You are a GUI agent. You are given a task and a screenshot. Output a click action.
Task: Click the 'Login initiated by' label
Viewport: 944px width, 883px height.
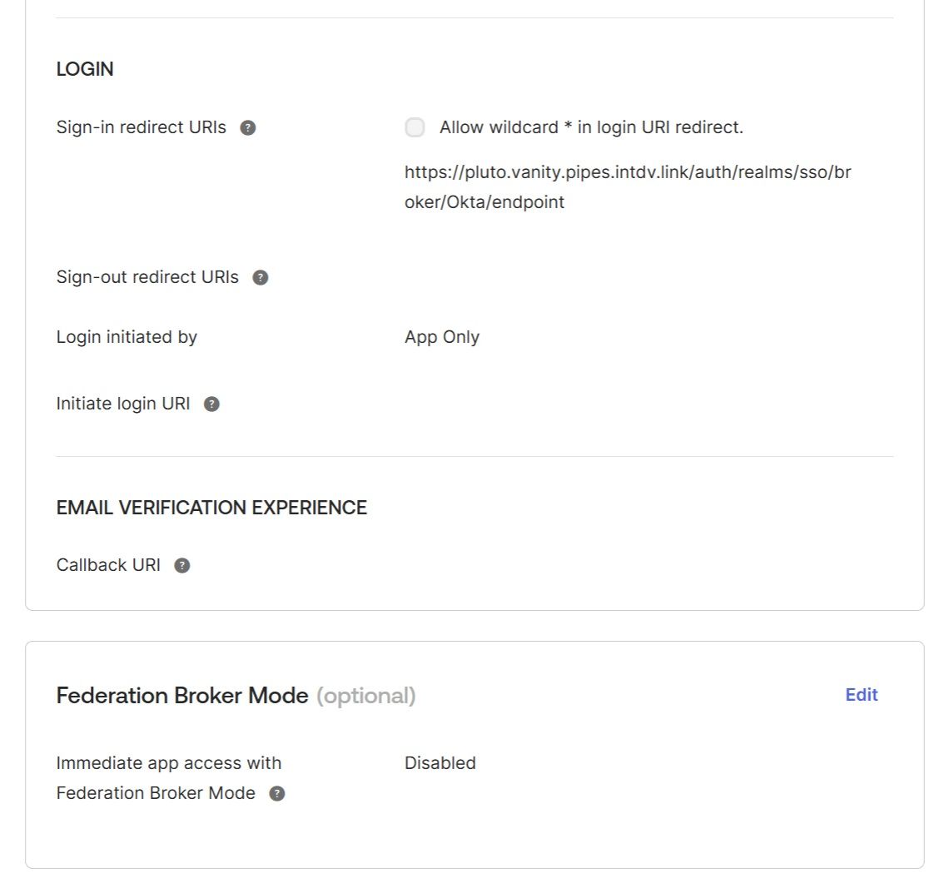point(127,337)
